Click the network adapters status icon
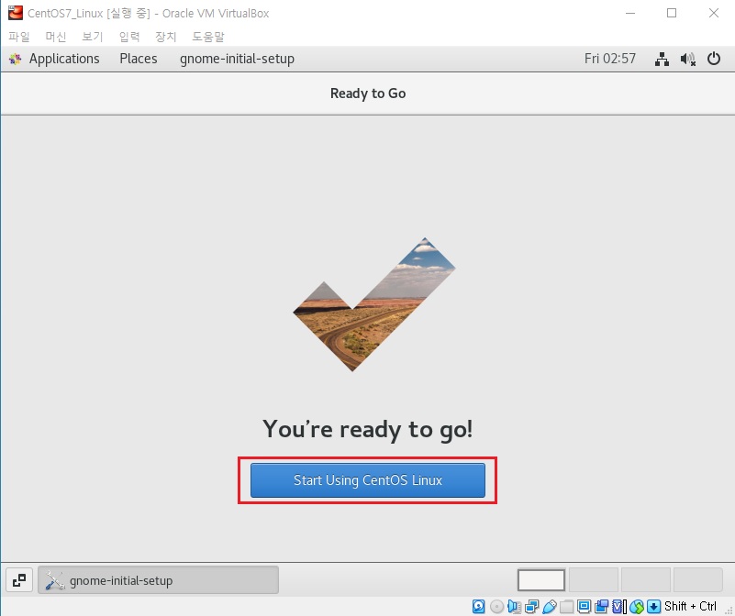Image resolution: width=735 pixels, height=616 pixels. [532, 607]
